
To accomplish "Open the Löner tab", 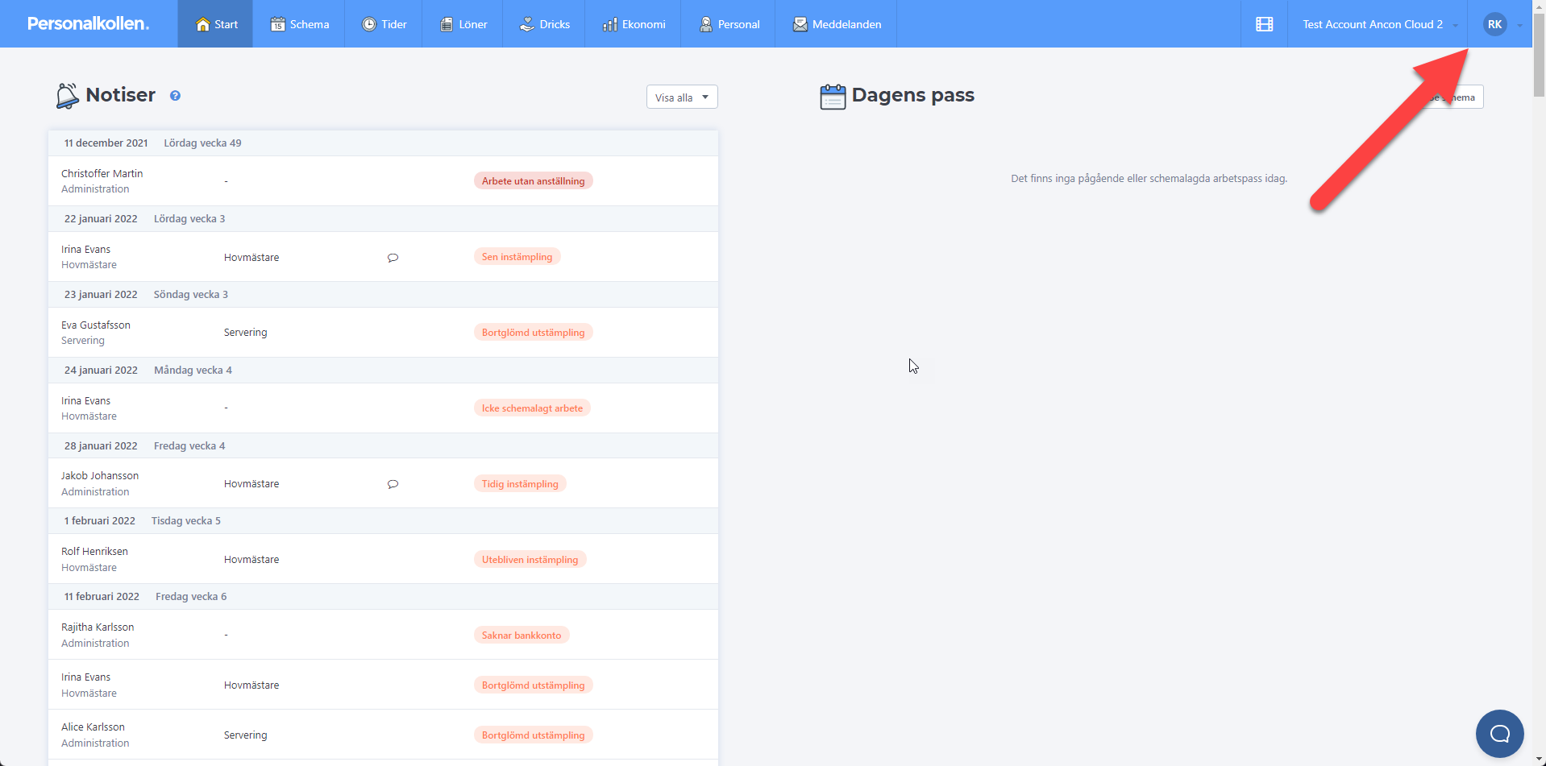I will tap(463, 24).
